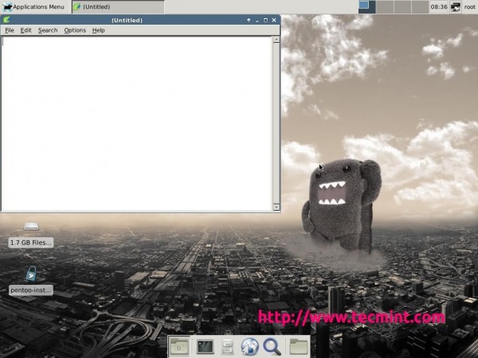The height and width of the screenshot is (358, 478).
Task: Switch to the second workspace
Action: pyautogui.click(x=385, y=6)
